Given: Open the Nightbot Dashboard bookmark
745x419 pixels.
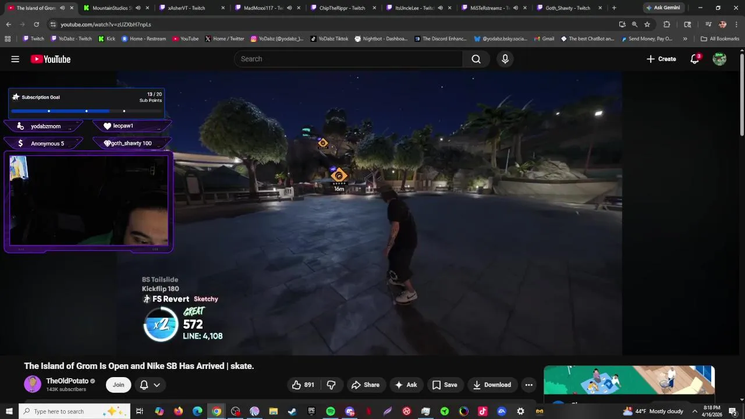Looking at the screenshot, I should (x=381, y=39).
